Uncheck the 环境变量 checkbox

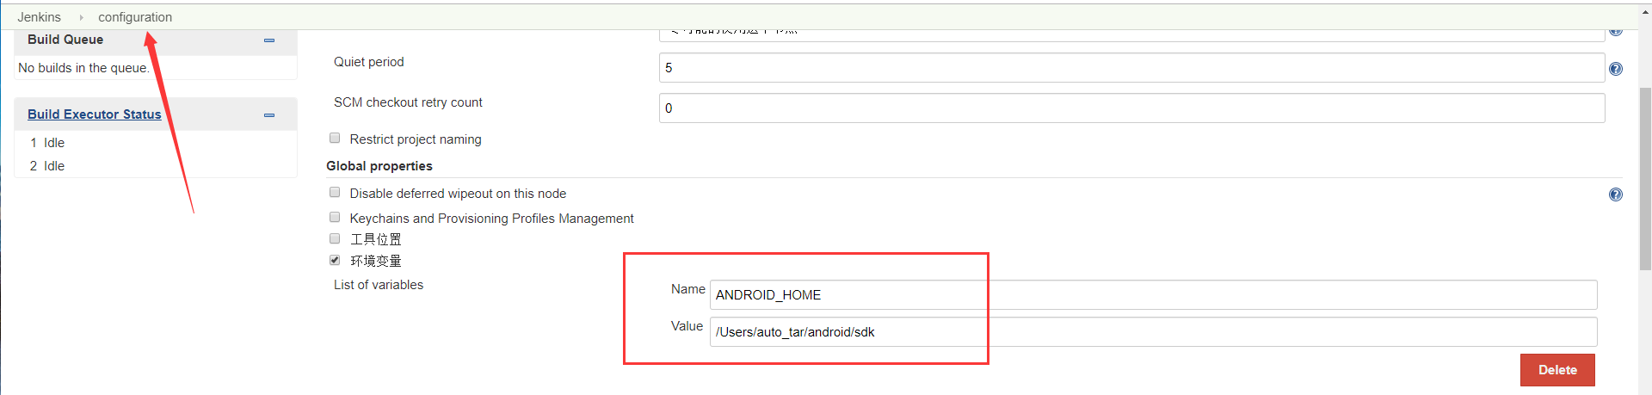point(335,260)
